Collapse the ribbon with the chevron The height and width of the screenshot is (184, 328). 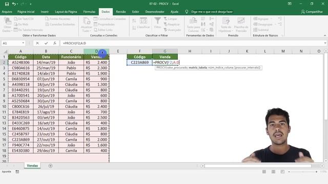[x=325, y=36]
